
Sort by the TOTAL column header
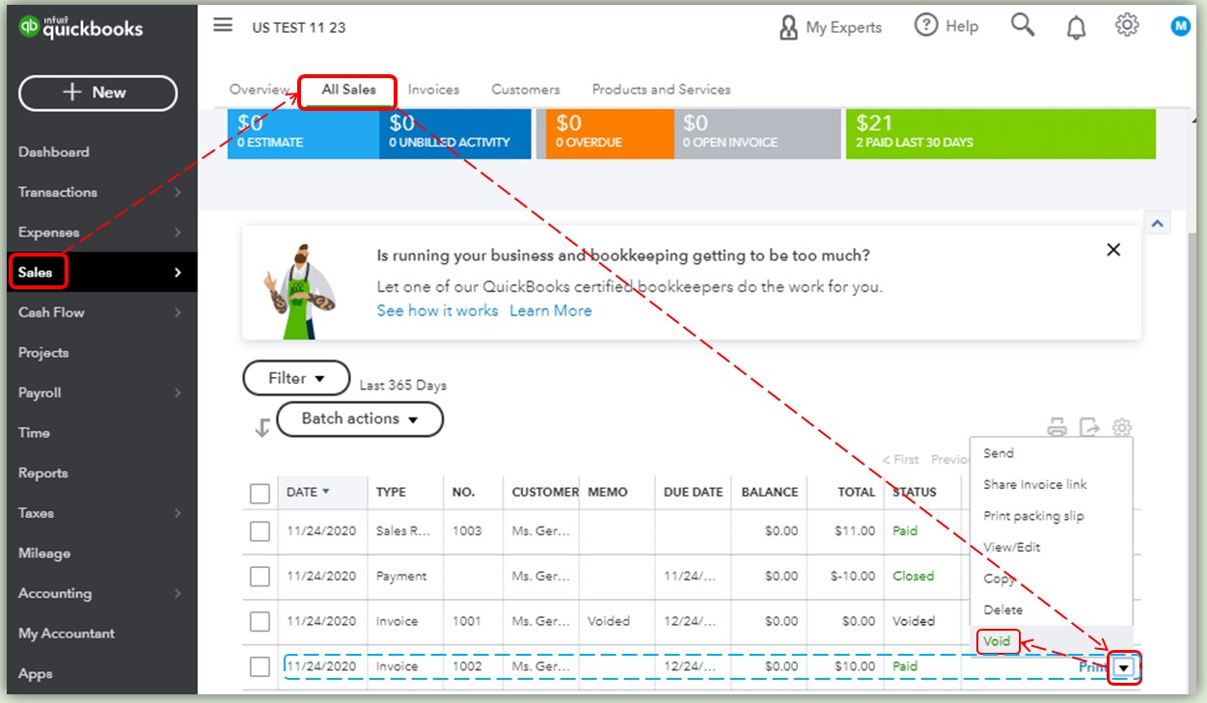[856, 492]
